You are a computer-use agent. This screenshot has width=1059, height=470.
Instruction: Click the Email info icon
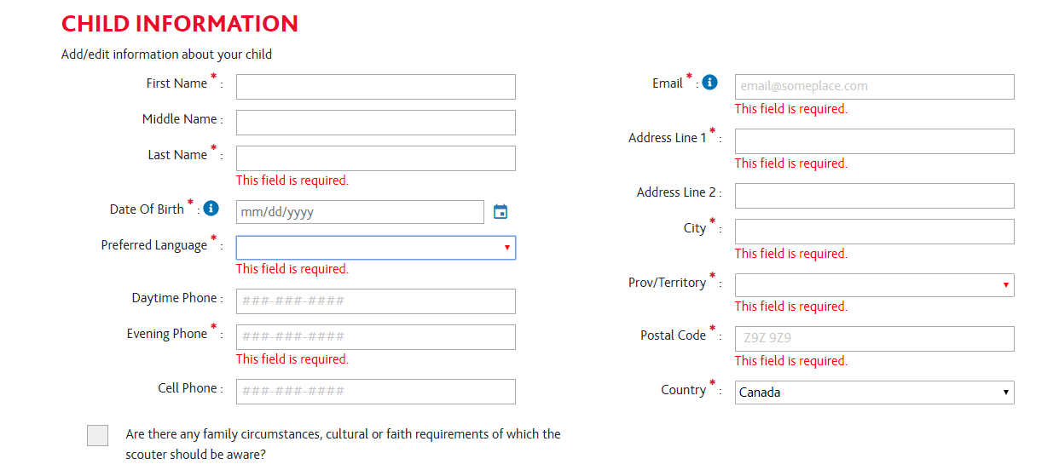pyautogui.click(x=710, y=83)
